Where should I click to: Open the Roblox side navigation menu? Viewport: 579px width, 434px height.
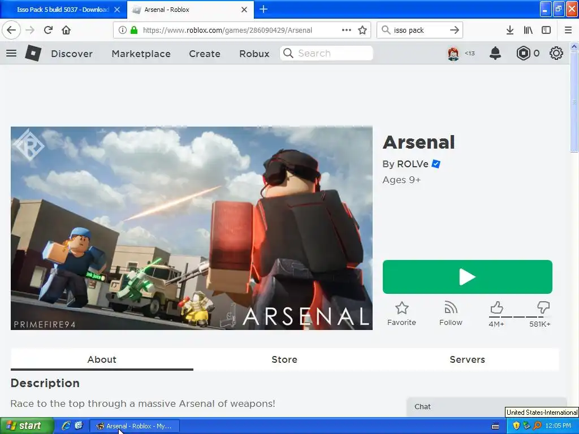click(x=11, y=53)
